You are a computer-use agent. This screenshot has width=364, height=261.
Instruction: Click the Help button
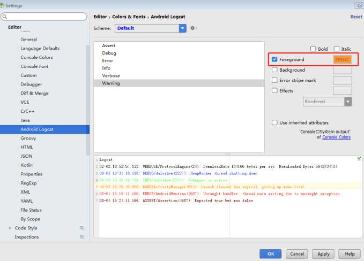tap(350, 254)
